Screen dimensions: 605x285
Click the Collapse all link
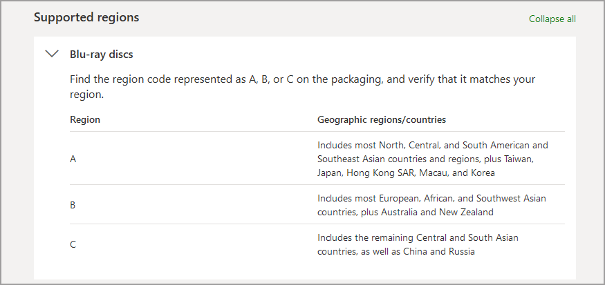point(552,19)
